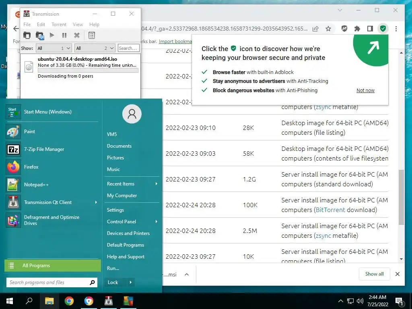Dismiss popup with Not now link

pyautogui.click(x=365, y=91)
